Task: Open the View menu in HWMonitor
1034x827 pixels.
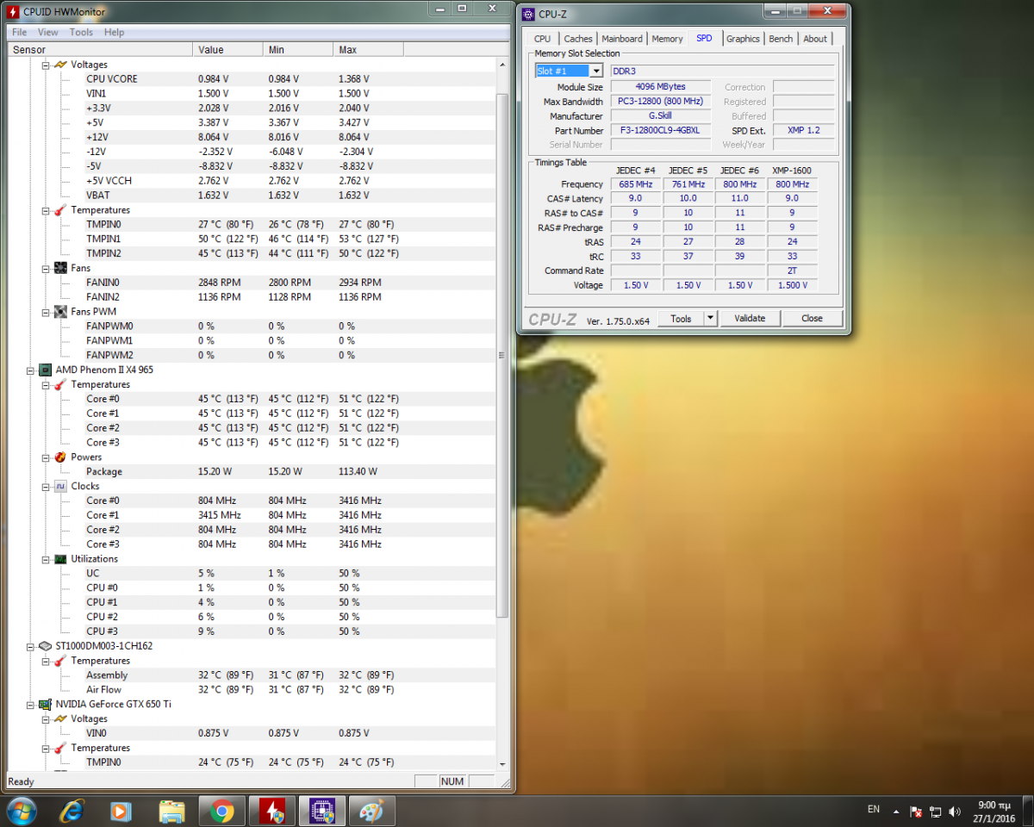Action: point(48,32)
